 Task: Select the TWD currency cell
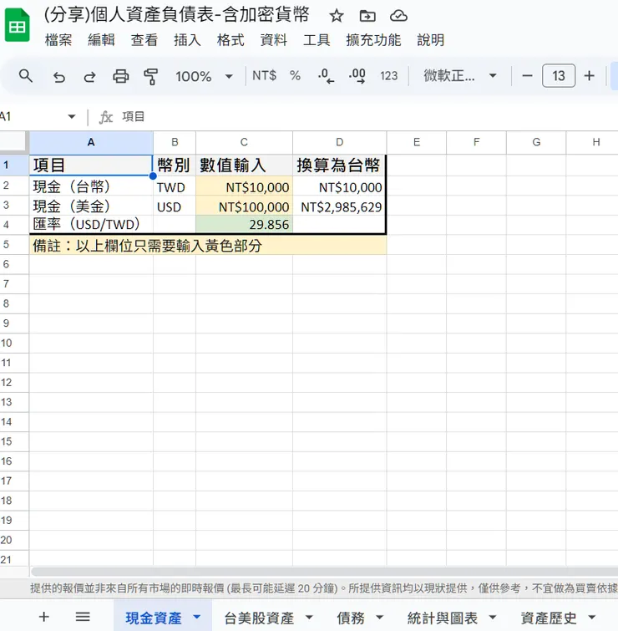(x=175, y=187)
